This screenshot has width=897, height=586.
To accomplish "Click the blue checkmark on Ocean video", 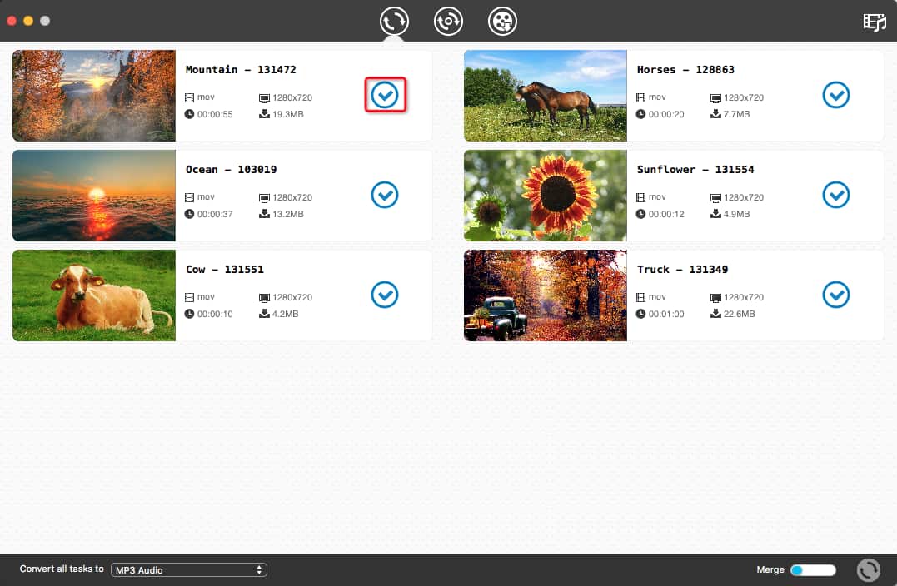I will [385, 195].
